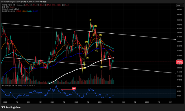This screenshot has height=111, width=185.
Task: Click the orange EMA value 2,365.1
Action: click(24, 11)
